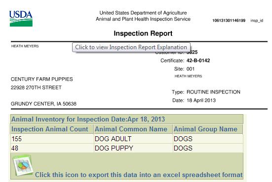272x182 pixels.
Task: Click the DOGS group cell in adult row
Action: tap(208, 139)
